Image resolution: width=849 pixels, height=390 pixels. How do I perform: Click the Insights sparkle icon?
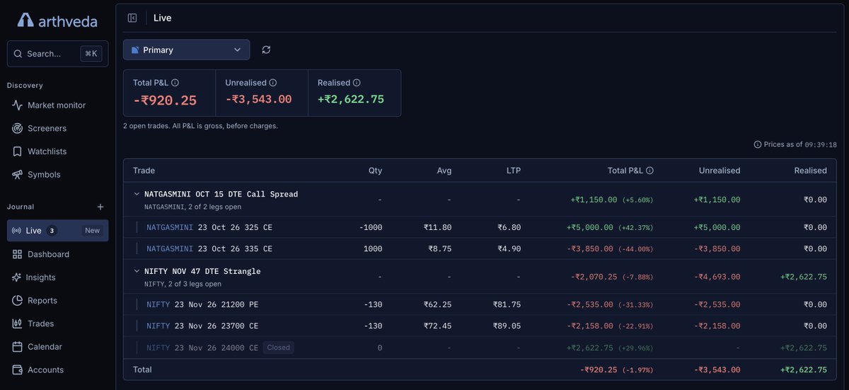(x=18, y=277)
